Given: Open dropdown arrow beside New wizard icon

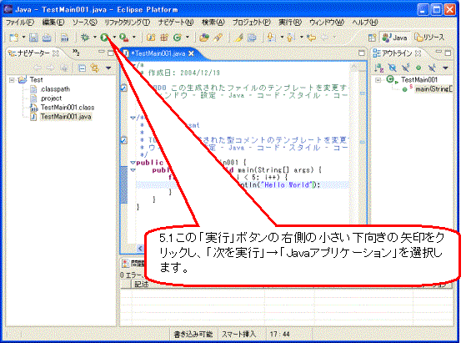Looking at the screenshot, I should (x=23, y=38).
